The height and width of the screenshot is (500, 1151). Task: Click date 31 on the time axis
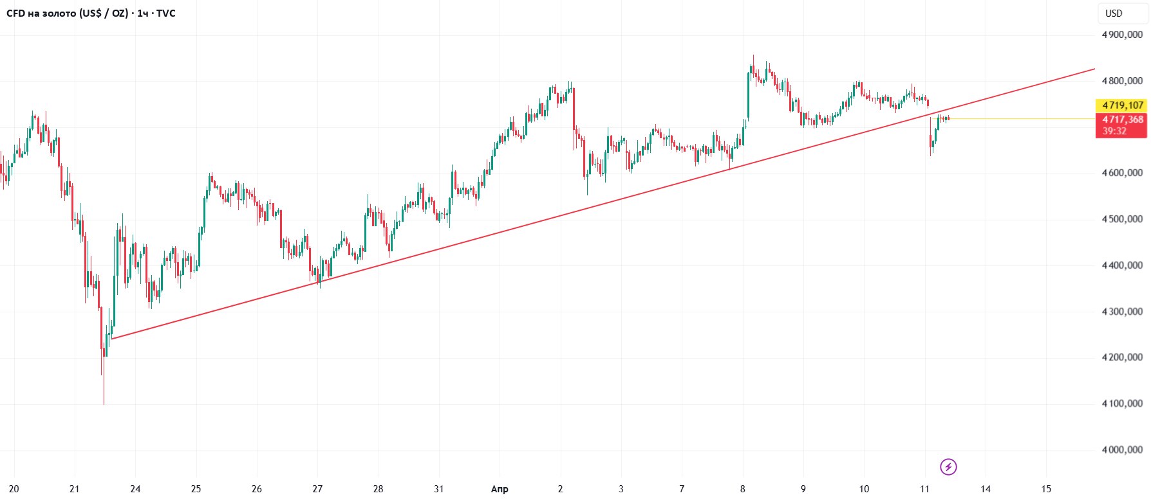[x=438, y=489]
